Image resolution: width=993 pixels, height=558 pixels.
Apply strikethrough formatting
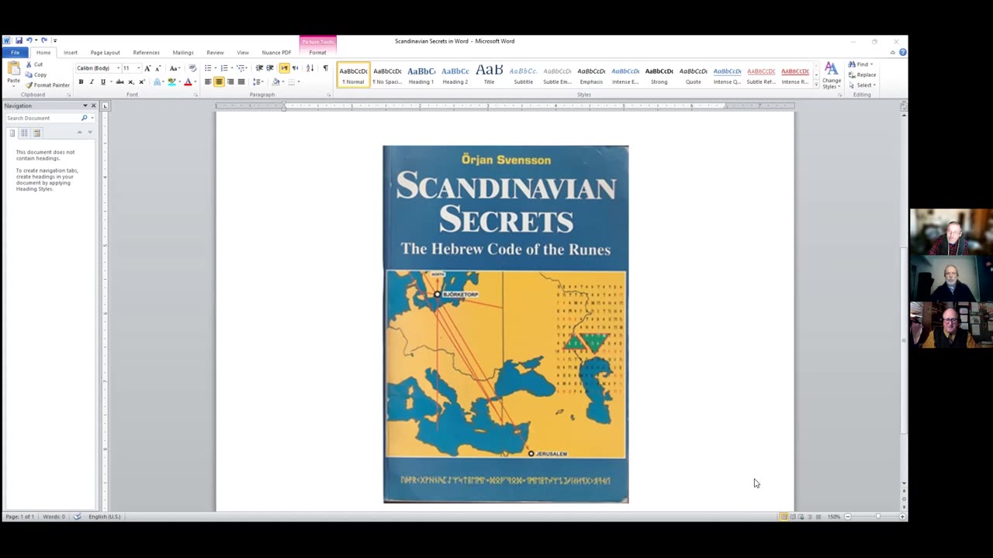coord(119,81)
